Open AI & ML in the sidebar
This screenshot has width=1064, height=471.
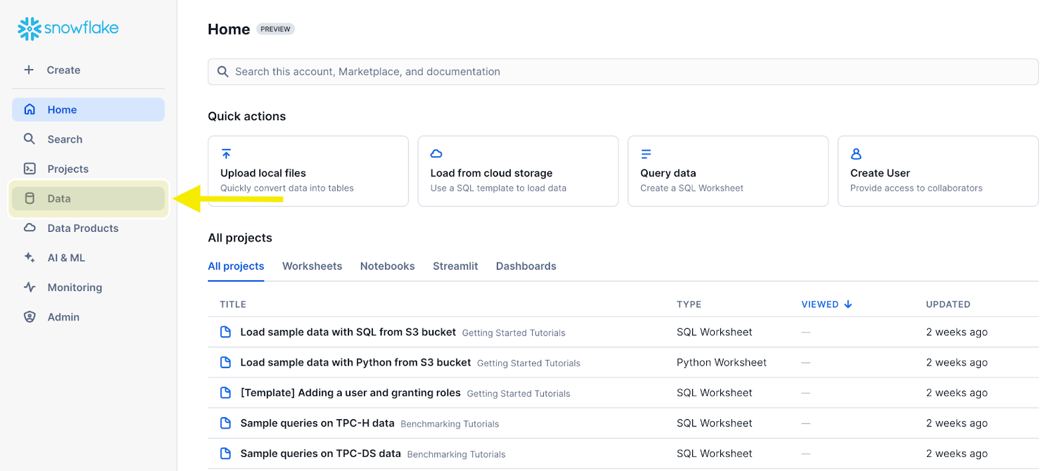click(x=88, y=258)
